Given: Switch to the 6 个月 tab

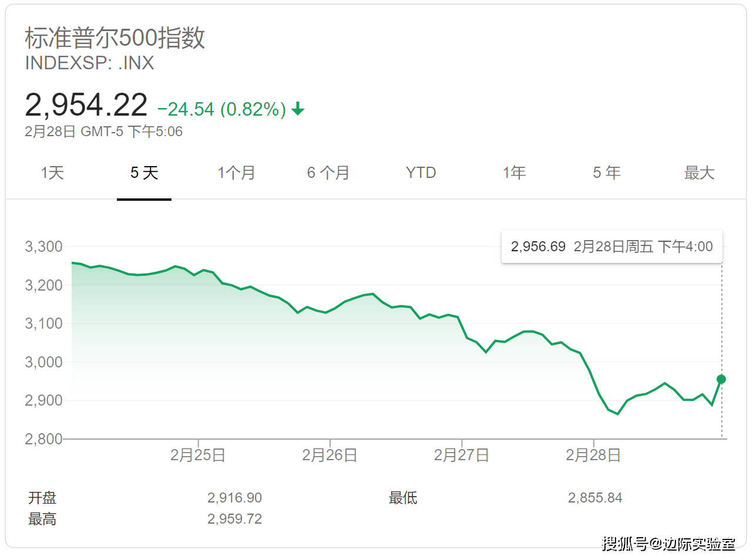Looking at the screenshot, I should coord(328,173).
